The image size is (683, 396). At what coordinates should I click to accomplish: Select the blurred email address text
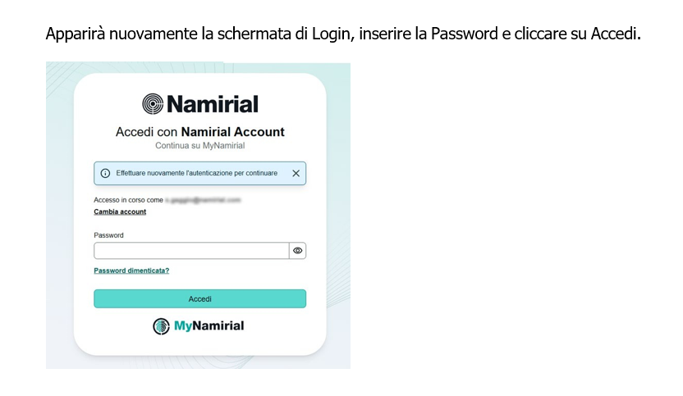click(203, 200)
